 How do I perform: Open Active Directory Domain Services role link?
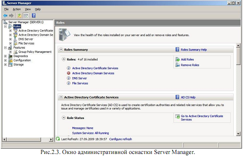coord(93,73)
